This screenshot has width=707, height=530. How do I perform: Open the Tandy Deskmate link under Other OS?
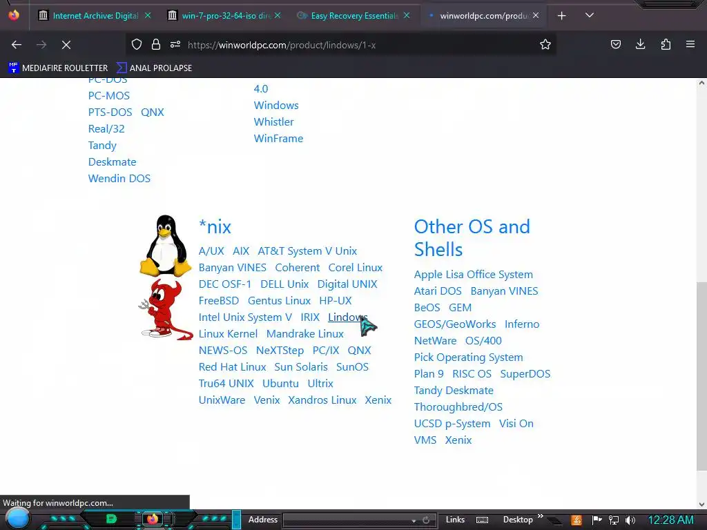[x=454, y=391]
